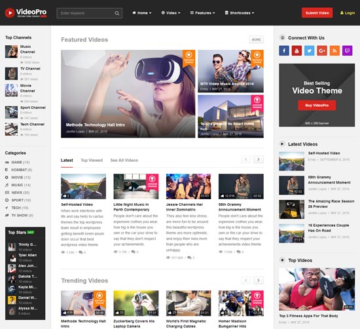This screenshot has height=329, width=360.
Task: Click the Enter Keyword search field
Action: (x=86, y=13)
